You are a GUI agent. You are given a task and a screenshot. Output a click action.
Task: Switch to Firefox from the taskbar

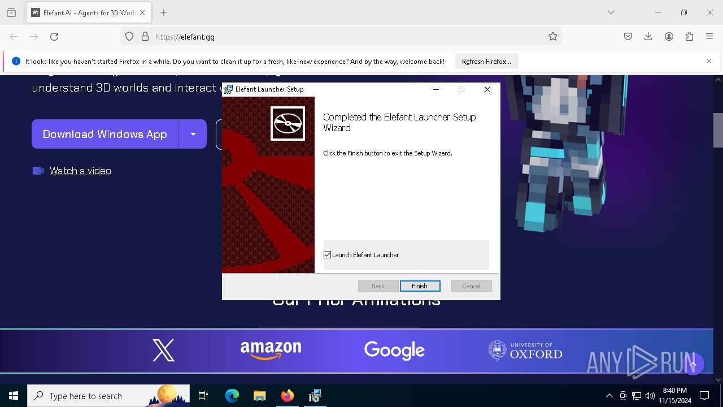point(288,396)
